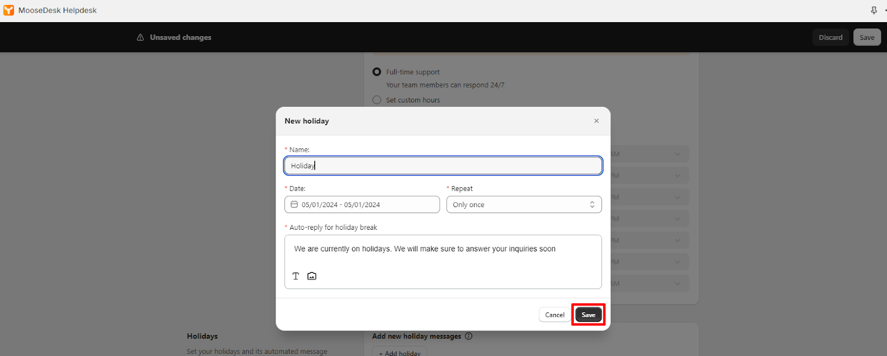
Task: Open the date range field 05/01/2024
Action: pyautogui.click(x=362, y=205)
